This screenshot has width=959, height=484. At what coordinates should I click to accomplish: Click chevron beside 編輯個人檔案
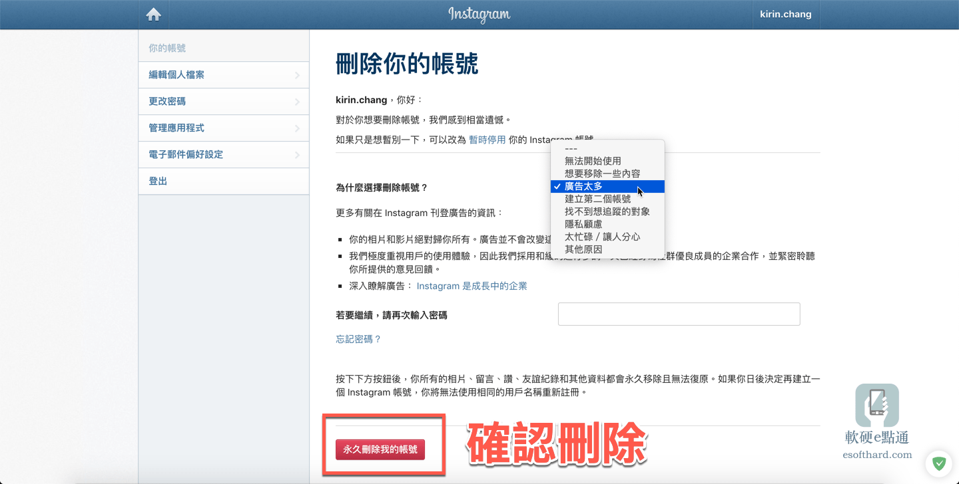[297, 76]
